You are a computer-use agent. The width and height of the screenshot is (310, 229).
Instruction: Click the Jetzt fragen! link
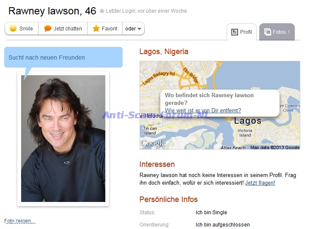coord(260,183)
